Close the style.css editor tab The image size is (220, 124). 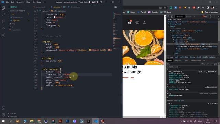(x=64, y=7)
